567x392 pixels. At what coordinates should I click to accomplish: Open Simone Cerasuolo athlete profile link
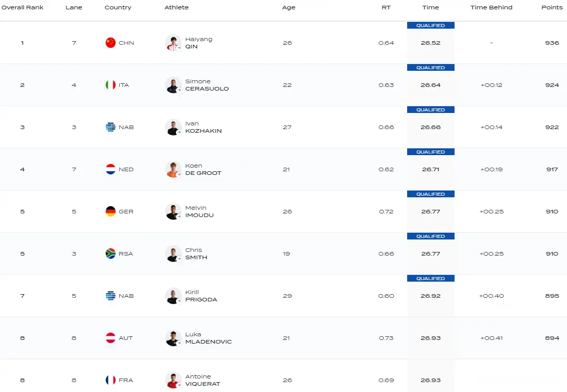(207, 85)
